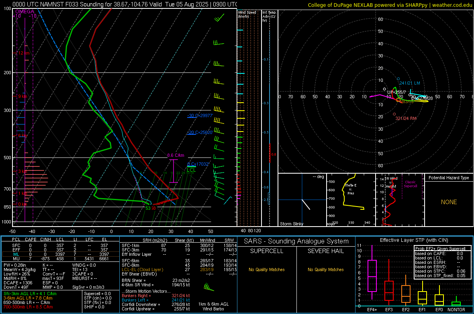Click the 3 km height marker
Screen dimensions: 474x314
22,171
